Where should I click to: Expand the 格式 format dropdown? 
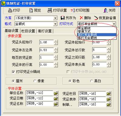click(x=55, y=24)
